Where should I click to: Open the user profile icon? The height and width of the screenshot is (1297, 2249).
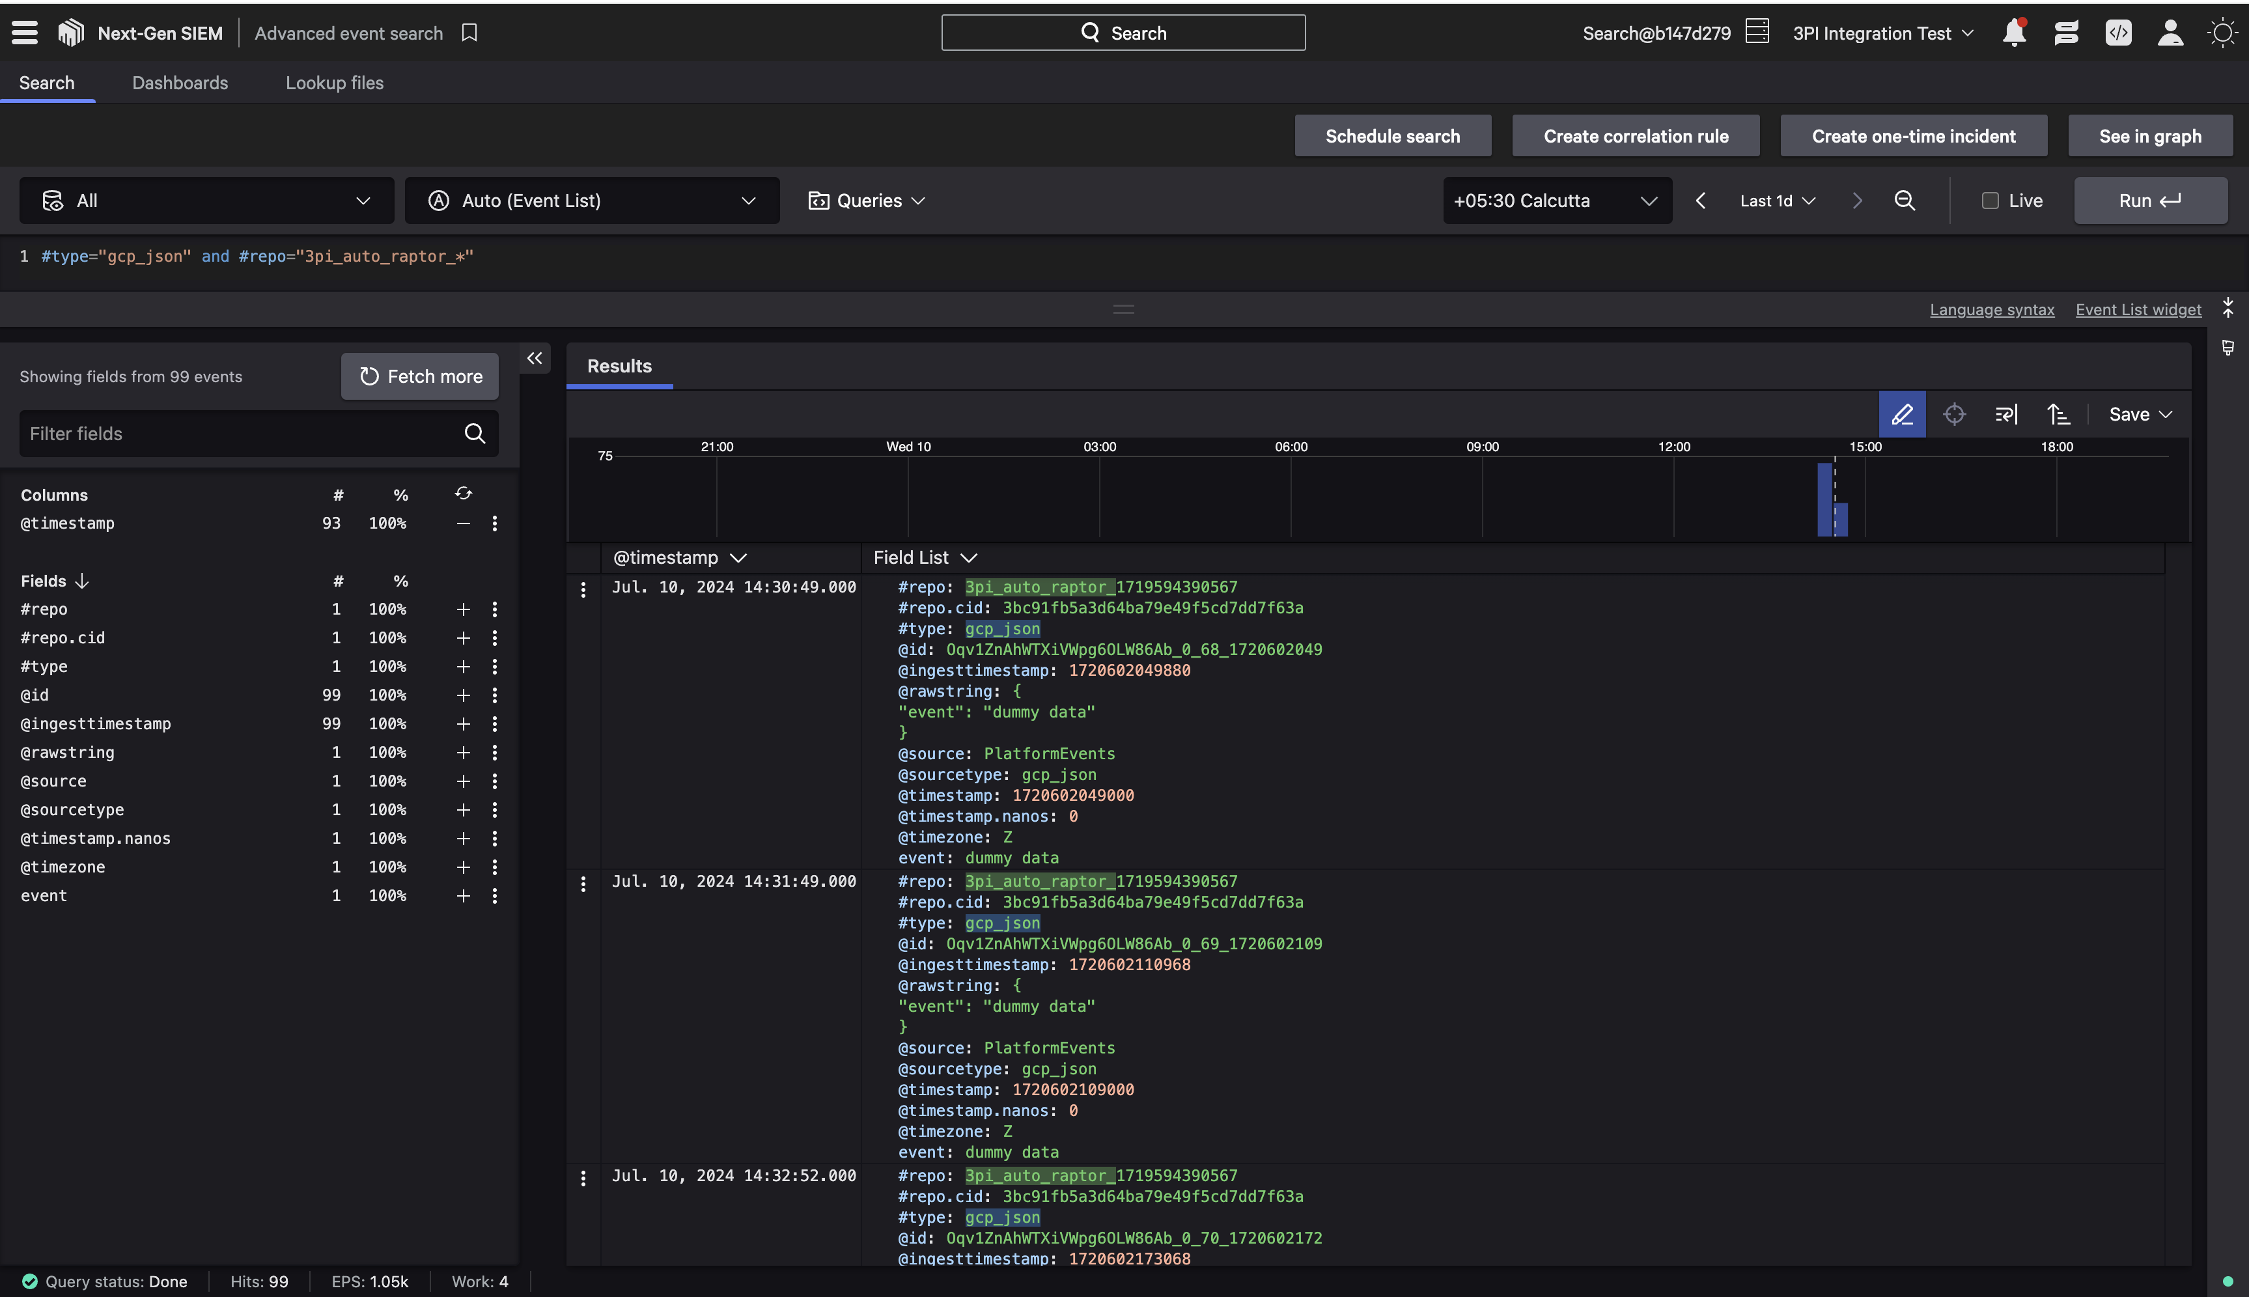[x=2171, y=32]
